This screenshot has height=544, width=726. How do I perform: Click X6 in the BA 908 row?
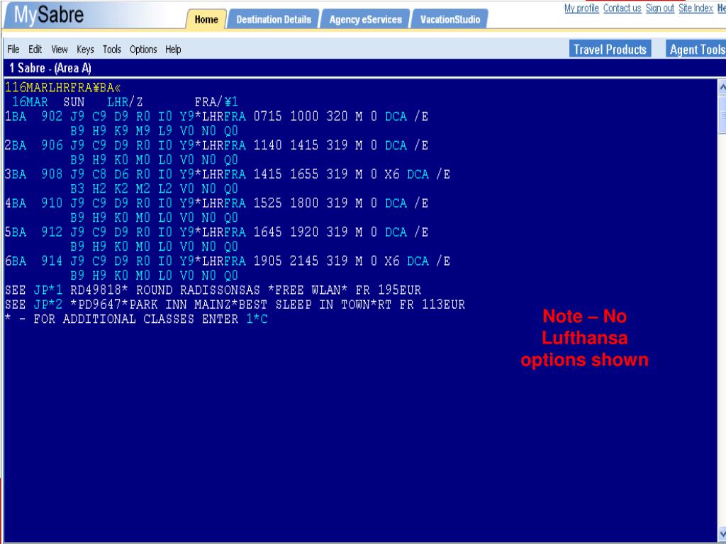(x=391, y=174)
